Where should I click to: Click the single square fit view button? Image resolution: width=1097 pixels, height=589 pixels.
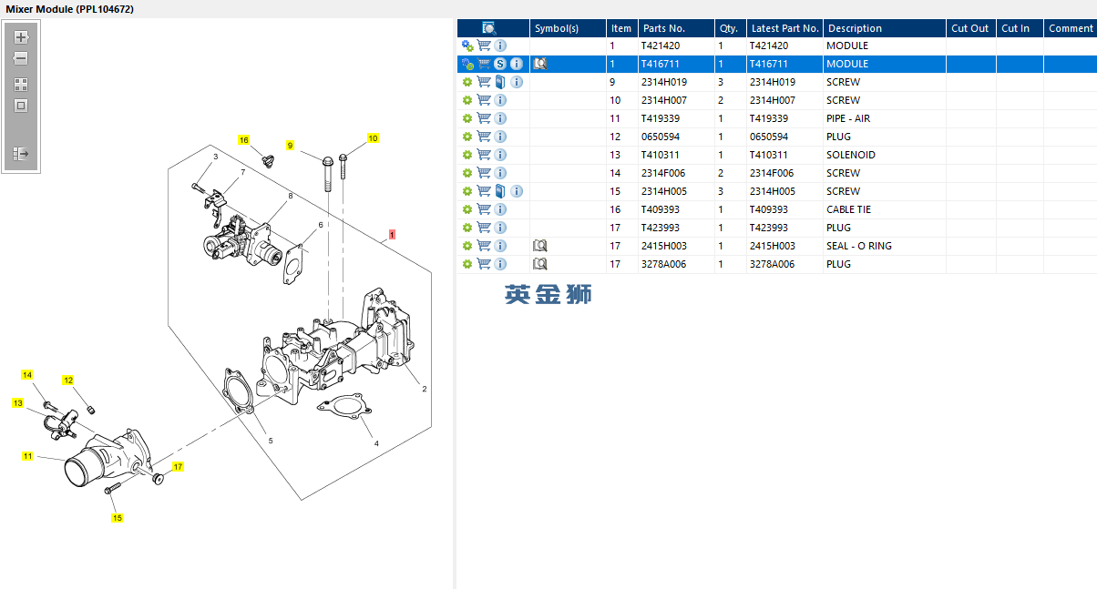pyautogui.click(x=21, y=106)
